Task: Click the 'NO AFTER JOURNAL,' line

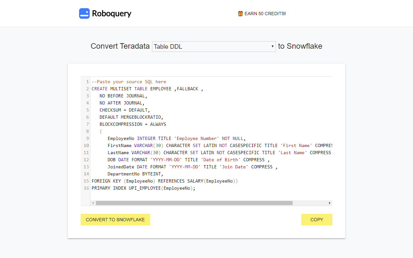Action: point(122,103)
